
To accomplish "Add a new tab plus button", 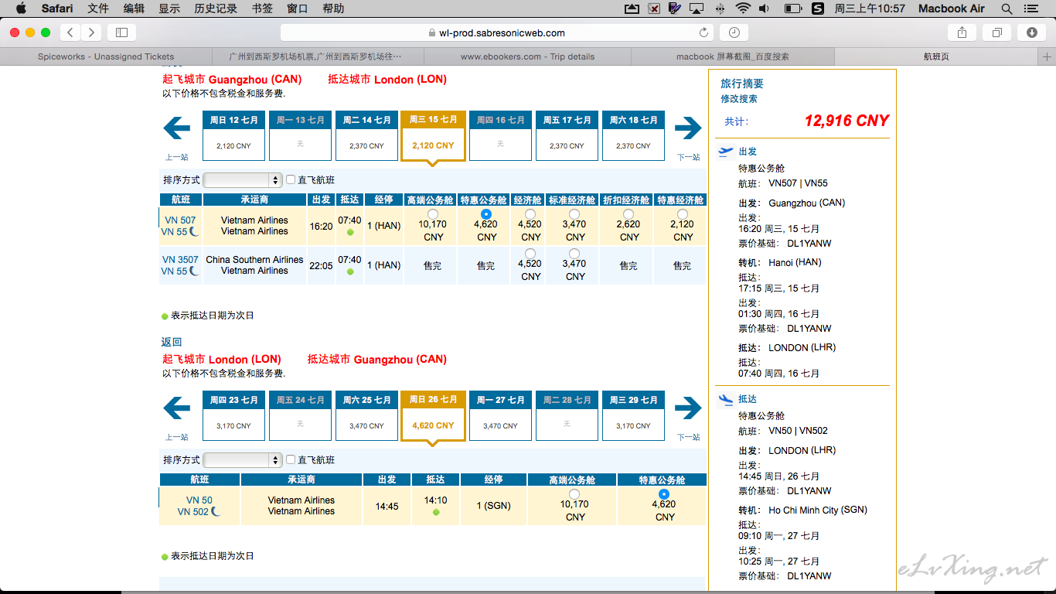I will 1047,56.
